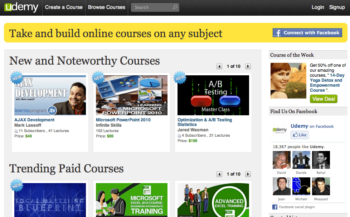The width and height of the screenshot is (350, 217).
Task: Click Davide's Facebook profile photo
Action: pos(301,160)
